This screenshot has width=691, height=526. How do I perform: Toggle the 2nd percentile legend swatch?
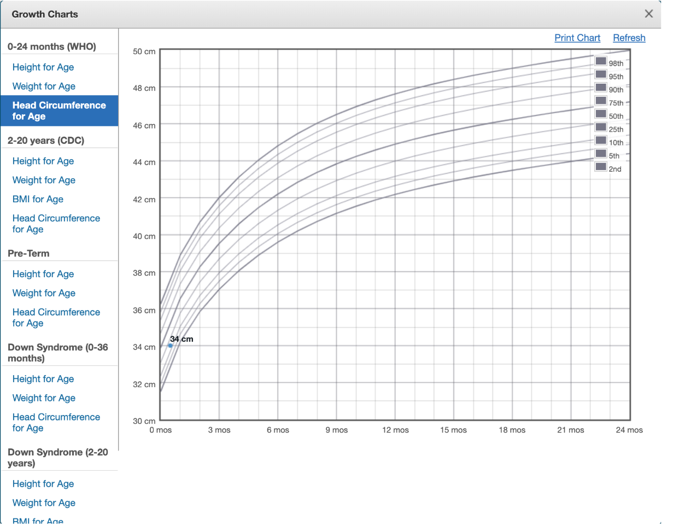[601, 167]
